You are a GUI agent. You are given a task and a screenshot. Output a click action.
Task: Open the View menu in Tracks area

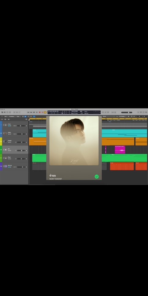[18, 117]
